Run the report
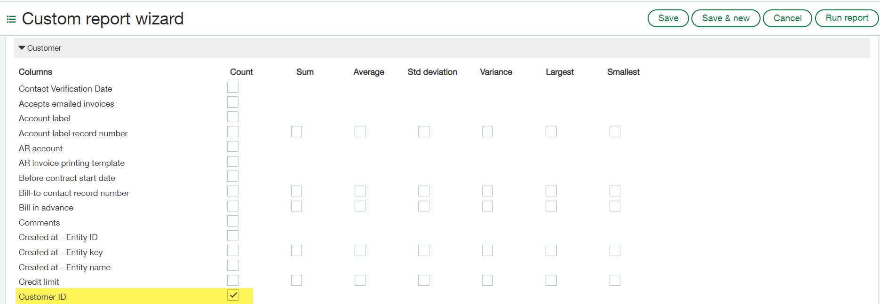The width and height of the screenshot is (880, 304). click(847, 18)
